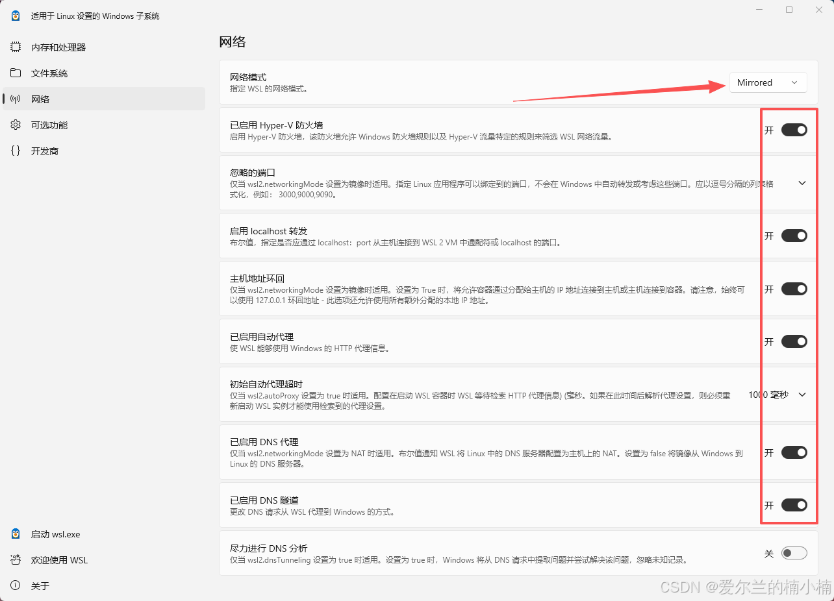Switch to the 开发商 page
The image size is (834, 601).
[104, 151]
